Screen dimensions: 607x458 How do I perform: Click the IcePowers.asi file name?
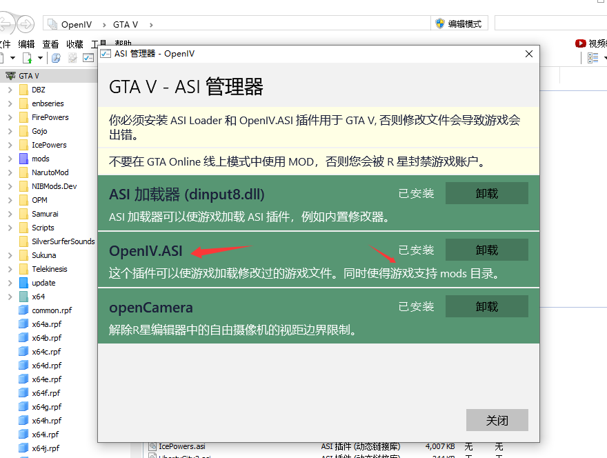[182, 446]
